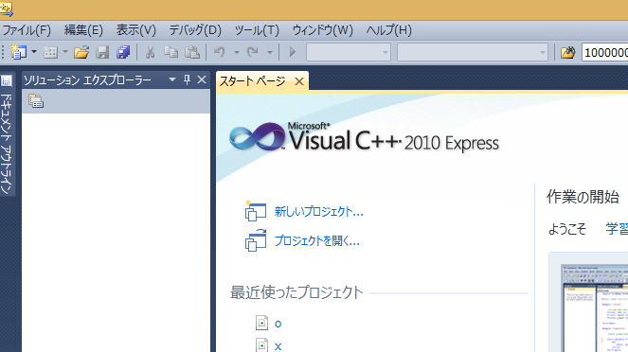Click the New Project toolbar icon
The height and width of the screenshot is (352, 628).
click(18, 52)
